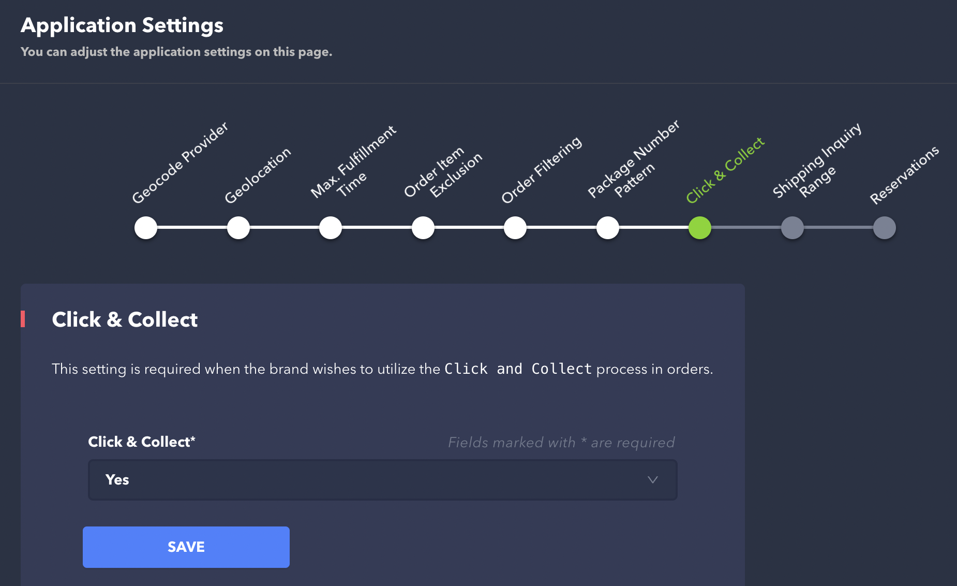
Task: Open the Order Item Exclusion step dot
Action: [x=423, y=228]
